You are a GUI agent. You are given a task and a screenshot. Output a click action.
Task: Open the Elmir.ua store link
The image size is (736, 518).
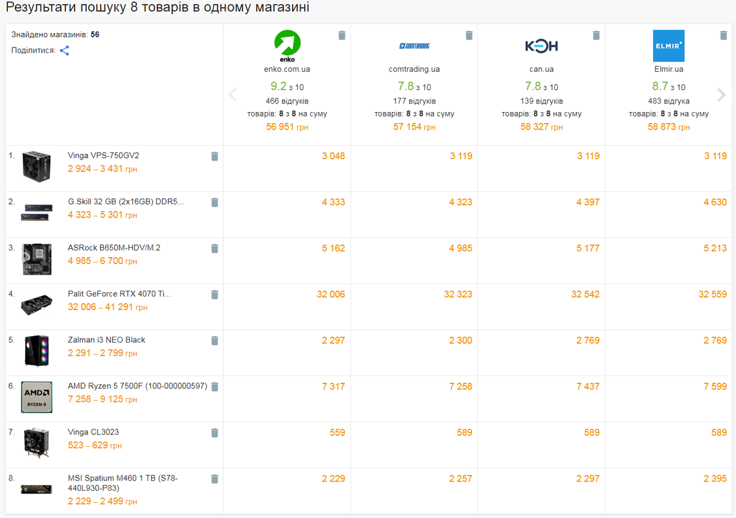[669, 69]
